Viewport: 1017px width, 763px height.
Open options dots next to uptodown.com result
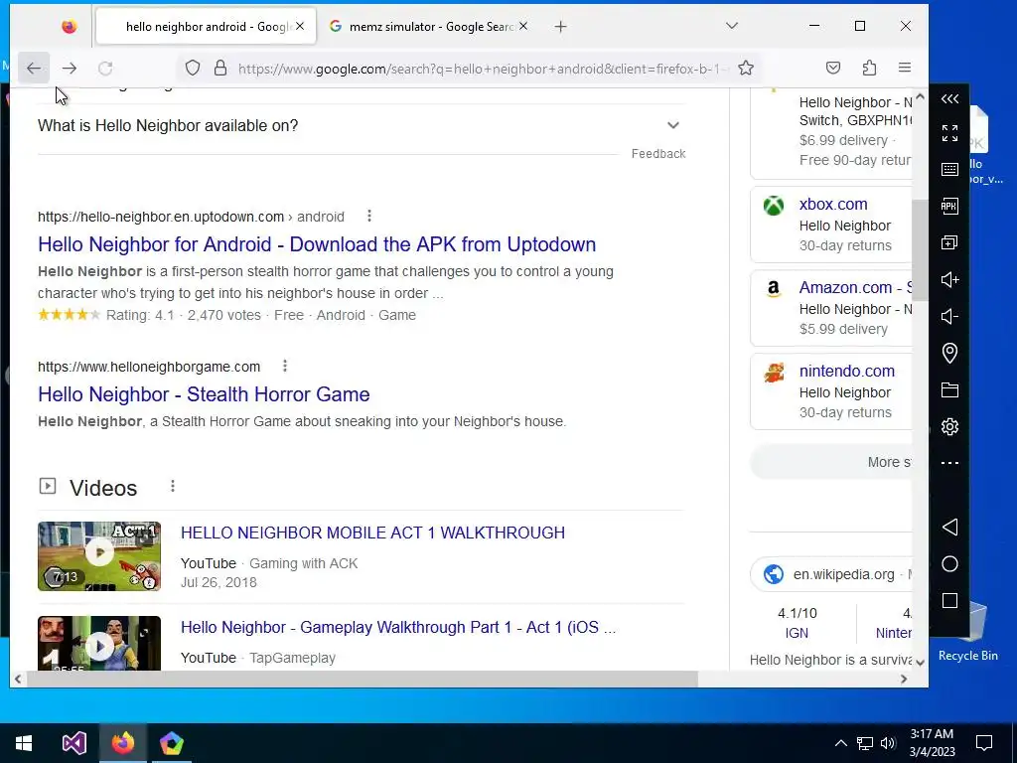369,216
